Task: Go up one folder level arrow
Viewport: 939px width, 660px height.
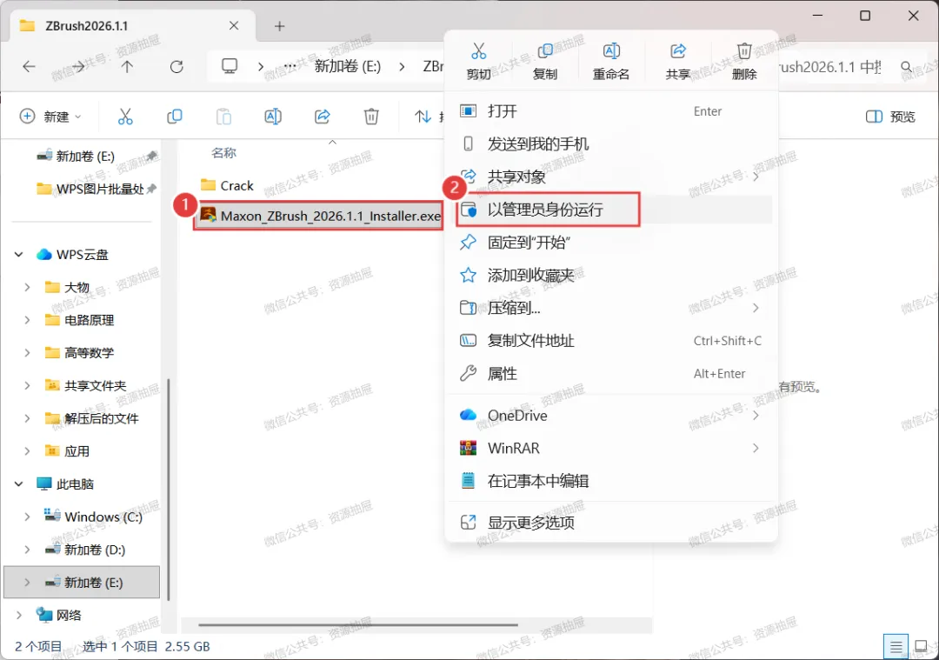Action: (127, 66)
